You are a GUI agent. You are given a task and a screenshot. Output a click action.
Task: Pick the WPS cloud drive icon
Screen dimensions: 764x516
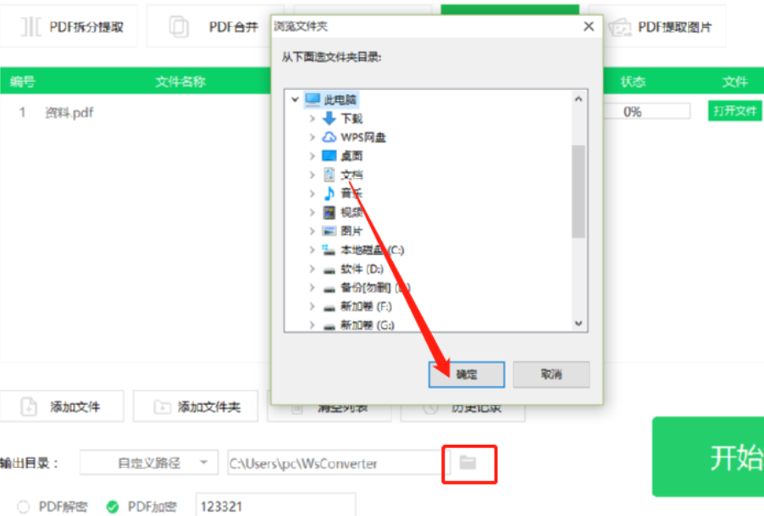coord(329,137)
